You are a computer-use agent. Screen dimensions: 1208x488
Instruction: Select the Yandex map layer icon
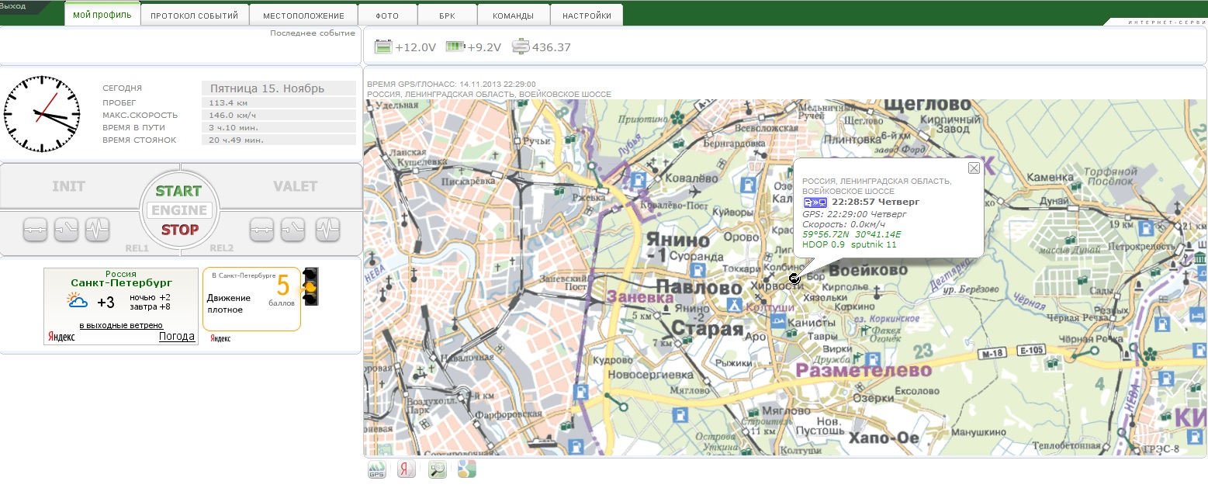[406, 469]
